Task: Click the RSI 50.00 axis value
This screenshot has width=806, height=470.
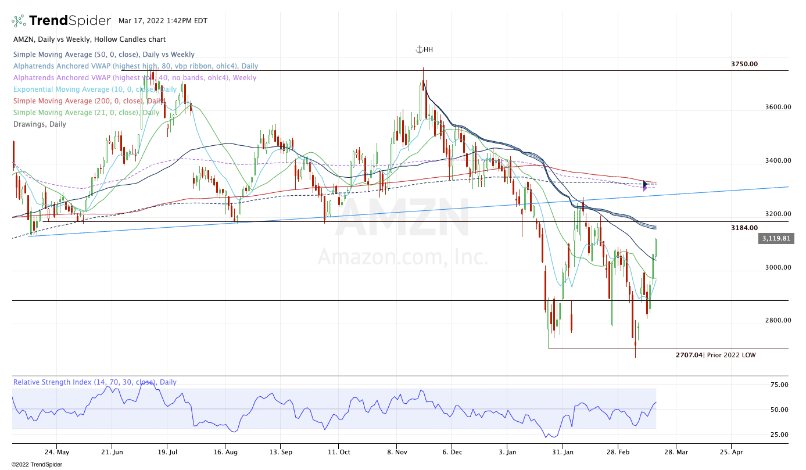Action: click(779, 410)
